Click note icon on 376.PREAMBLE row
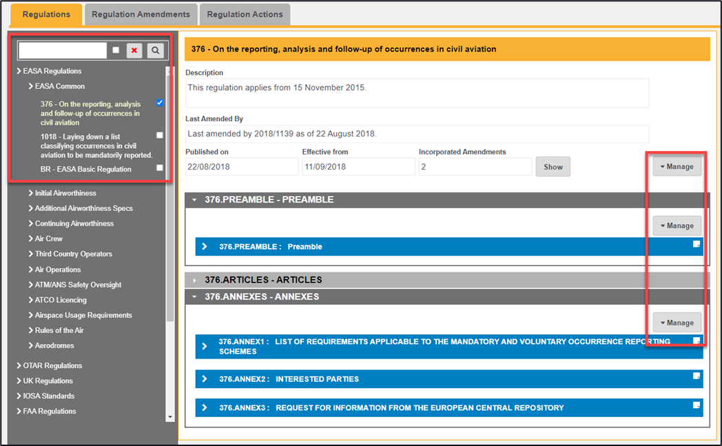The height and width of the screenshot is (446, 722). click(x=697, y=244)
